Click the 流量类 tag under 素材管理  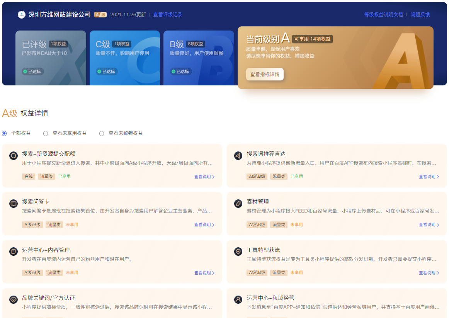pos(279,225)
